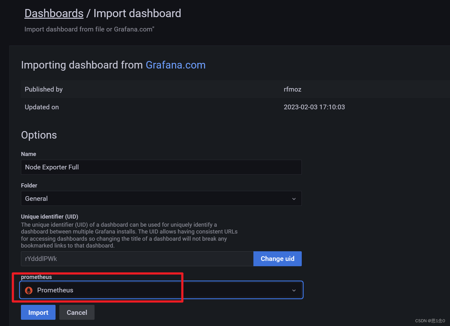
Task: Open the Dashboards breadcrumb link
Action: (54, 13)
